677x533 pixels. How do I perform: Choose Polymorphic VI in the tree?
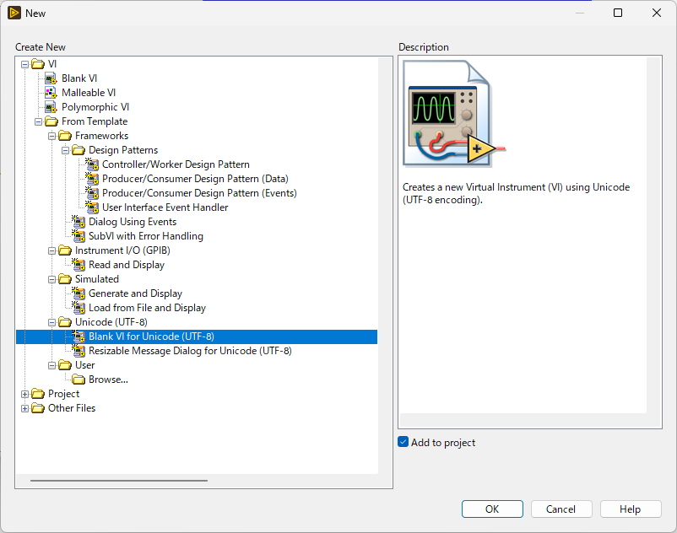point(95,107)
